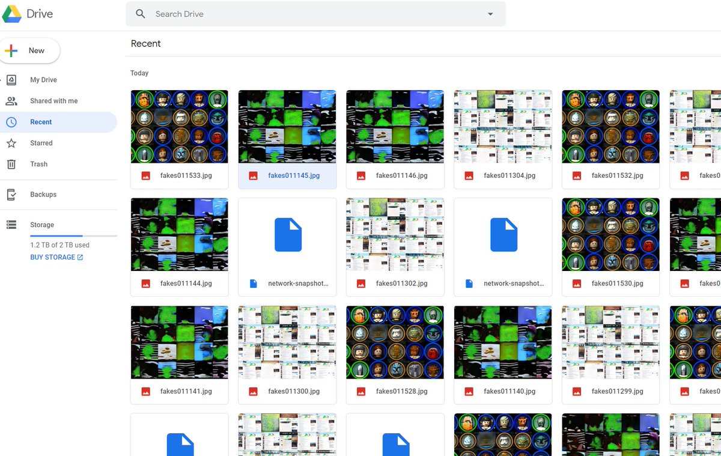Click image icon beside fakes011528.jpg
Viewport: 721px width, 456px height.
coord(361,391)
